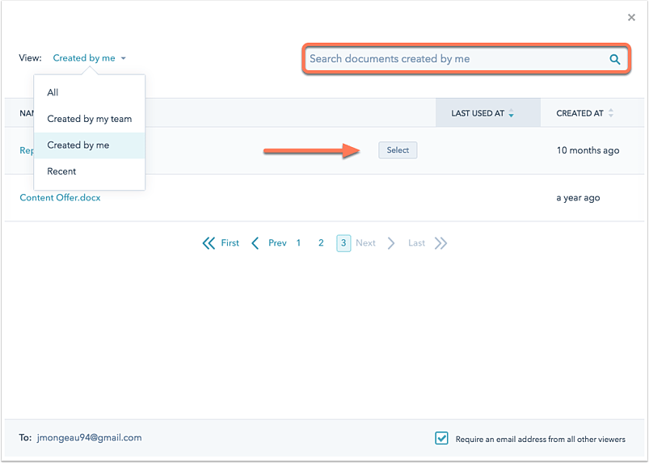The height and width of the screenshot is (463, 649).
Task: Click current page 3 button
Action: tap(343, 243)
